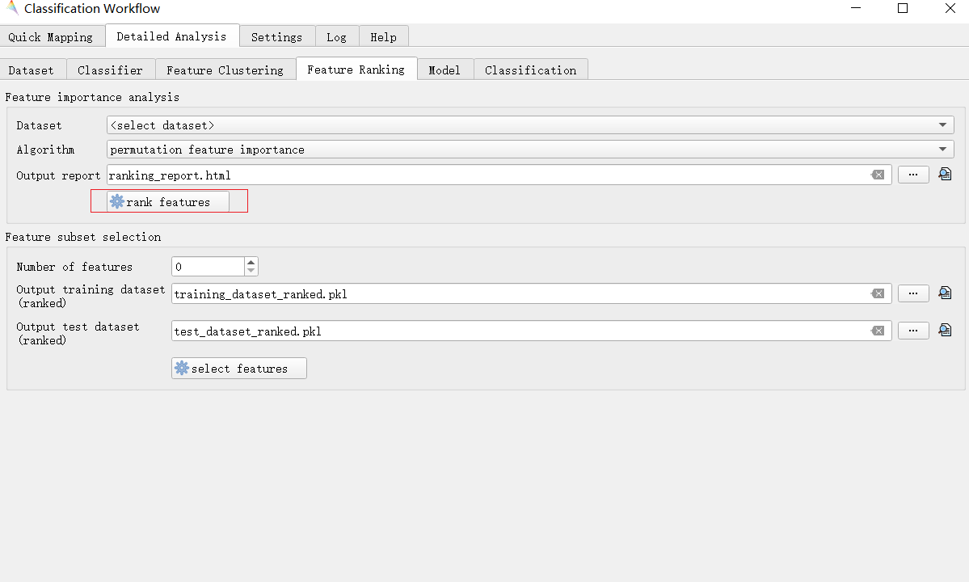Open the Settings tab
Viewport: 969px width, 582px height.
coord(276,37)
